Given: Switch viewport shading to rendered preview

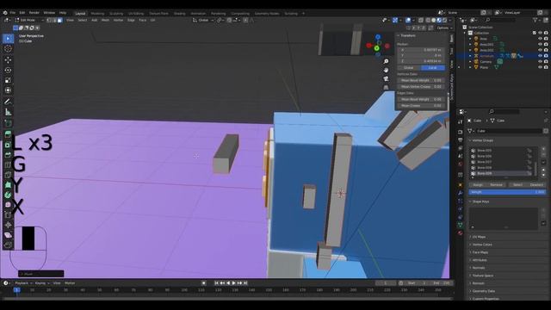Looking at the screenshot, I should 445,20.
